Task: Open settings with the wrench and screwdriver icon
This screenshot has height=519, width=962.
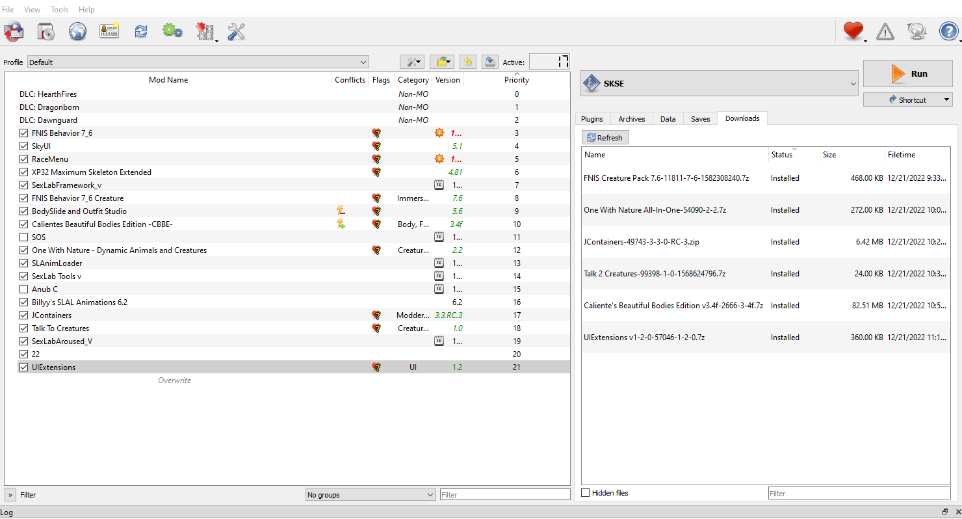Action: click(236, 31)
